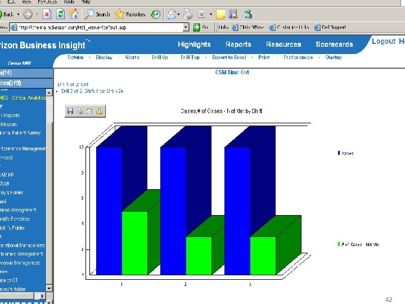The width and height of the screenshot is (405, 304).
Task: Open the Forward button history dropdown arrow
Action: tap(37, 14)
